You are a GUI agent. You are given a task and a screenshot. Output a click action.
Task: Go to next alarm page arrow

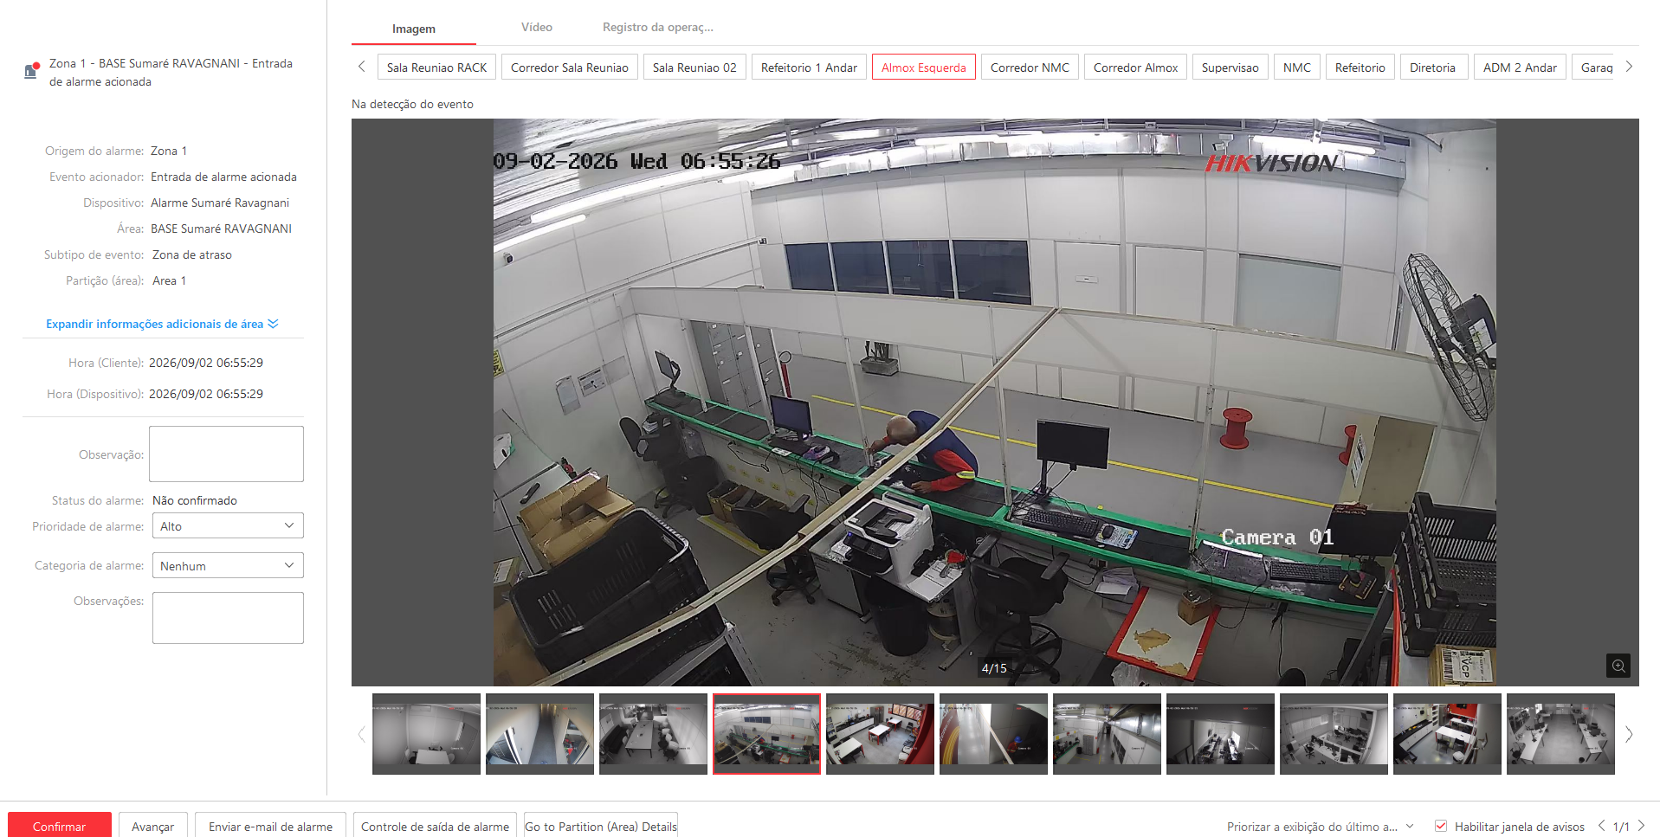[x=1641, y=826]
